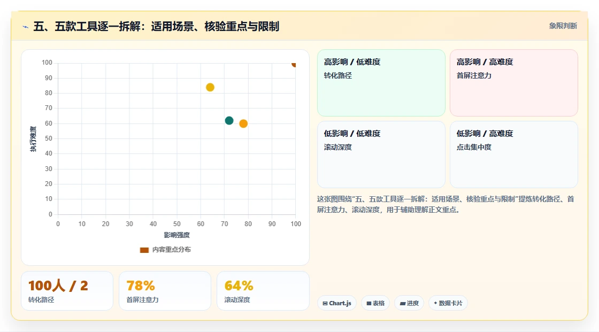Select the 64% 滚动深度 data card

(x=263, y=291)
